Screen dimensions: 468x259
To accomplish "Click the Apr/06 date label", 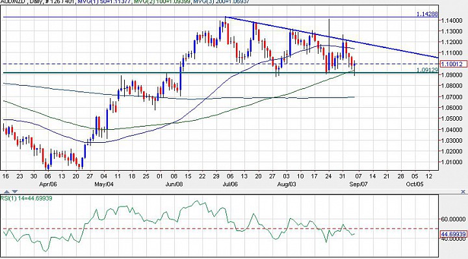I will [47, 184].
